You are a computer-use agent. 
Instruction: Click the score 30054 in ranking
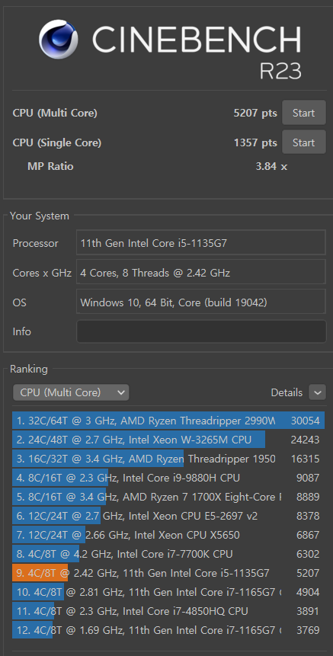[305, 421]
